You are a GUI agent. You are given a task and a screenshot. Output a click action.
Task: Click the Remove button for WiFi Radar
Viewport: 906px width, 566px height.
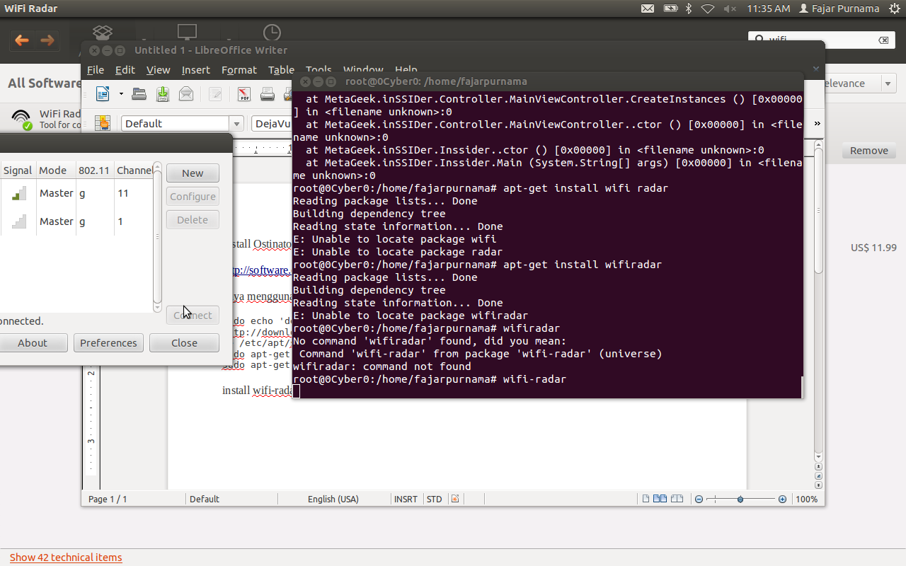(868, 151)
